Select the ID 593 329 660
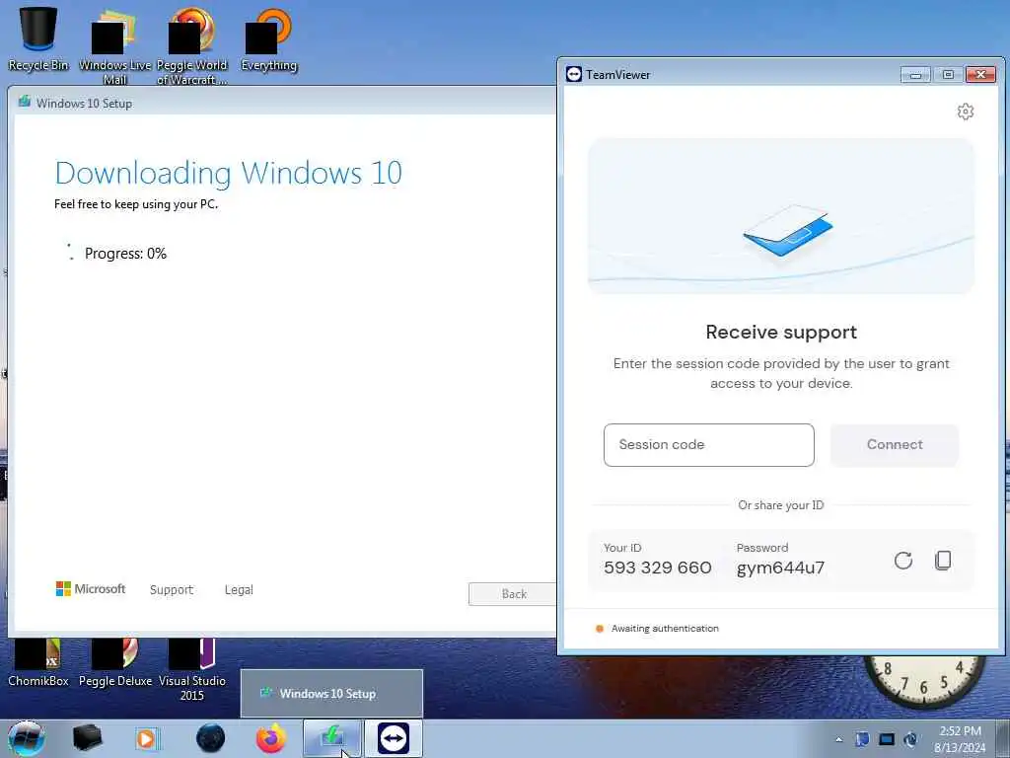 658,568
